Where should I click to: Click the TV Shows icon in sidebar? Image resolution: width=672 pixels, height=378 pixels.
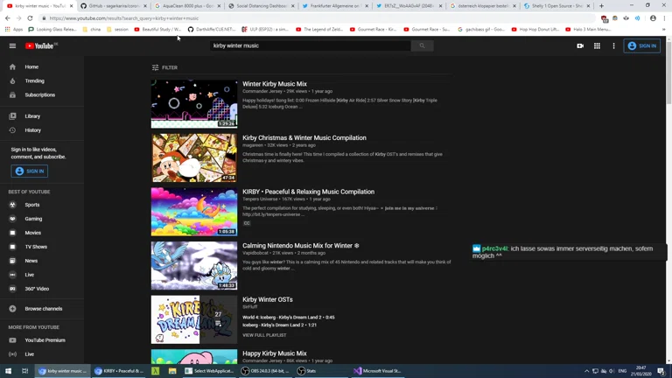[12, 247]
